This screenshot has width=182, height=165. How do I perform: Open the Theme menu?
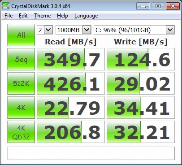(x=42, y=16)
